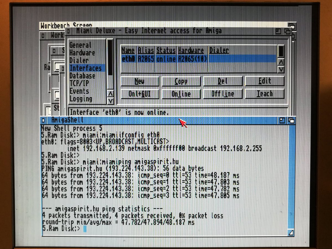Click the Hardware column header

[191, 51]
